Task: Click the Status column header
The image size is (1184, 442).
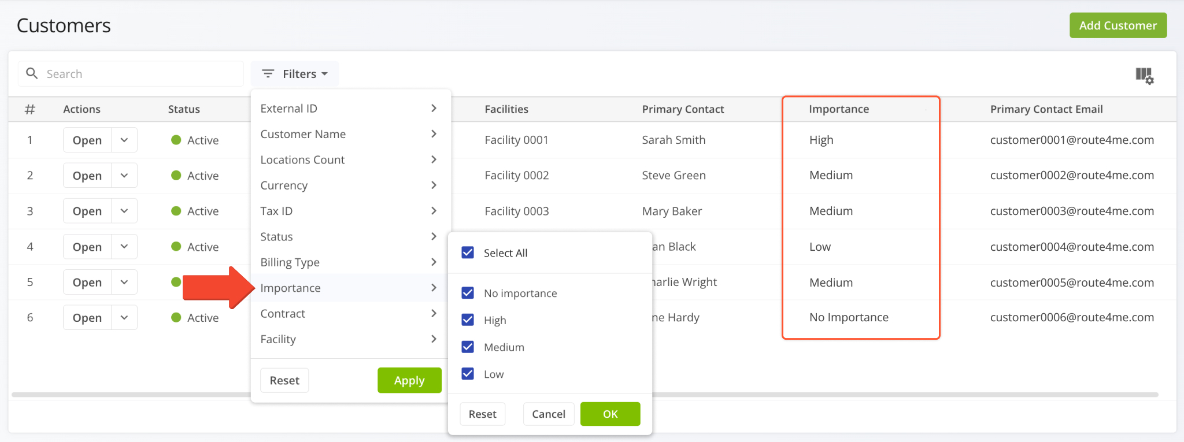Action: [x=184, y=109]
